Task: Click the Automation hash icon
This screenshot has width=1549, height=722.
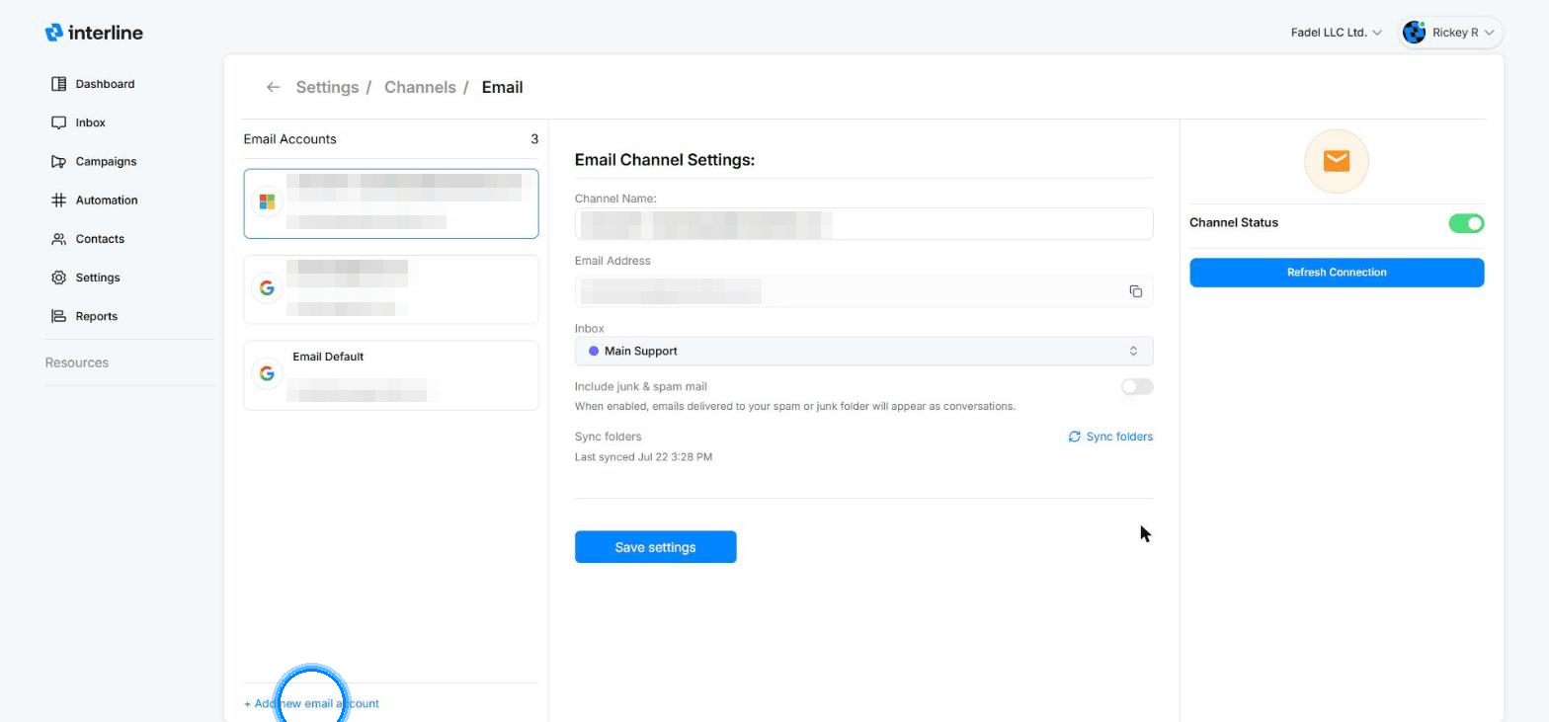Action: click(x=58, y=200)
